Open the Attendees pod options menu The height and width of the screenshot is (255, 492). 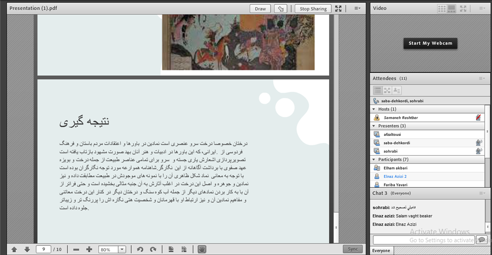pos(481,78)
